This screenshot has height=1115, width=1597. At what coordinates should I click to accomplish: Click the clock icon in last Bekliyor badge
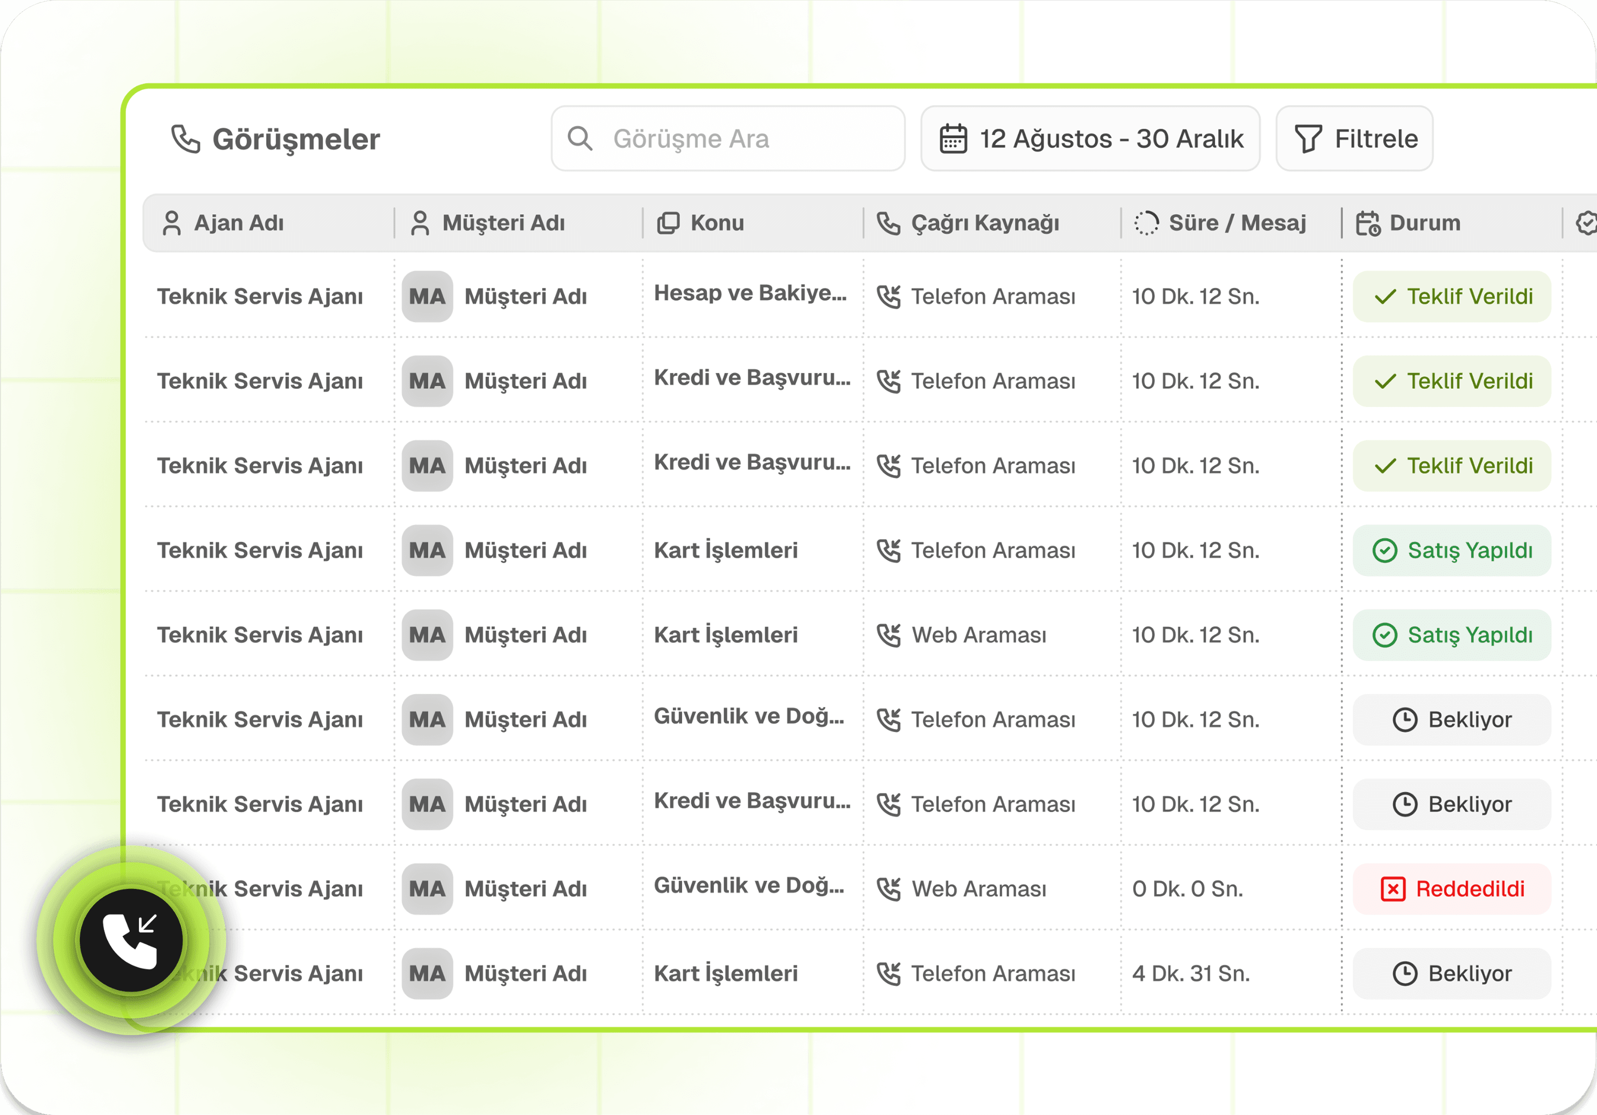pos(1404,973)
